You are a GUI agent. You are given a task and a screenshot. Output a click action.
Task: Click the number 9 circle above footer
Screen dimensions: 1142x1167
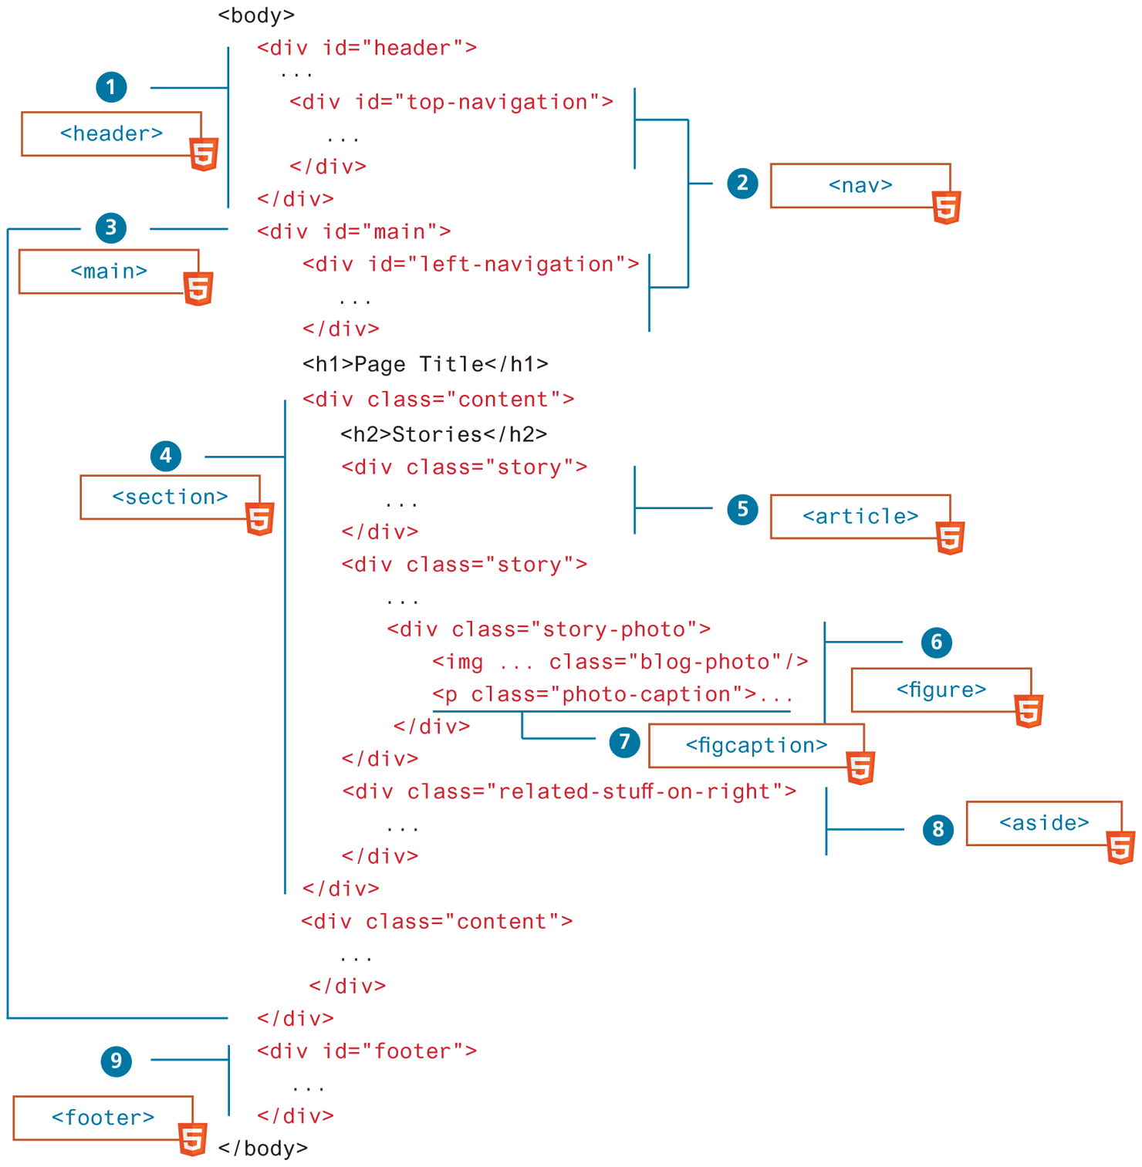117,1061
